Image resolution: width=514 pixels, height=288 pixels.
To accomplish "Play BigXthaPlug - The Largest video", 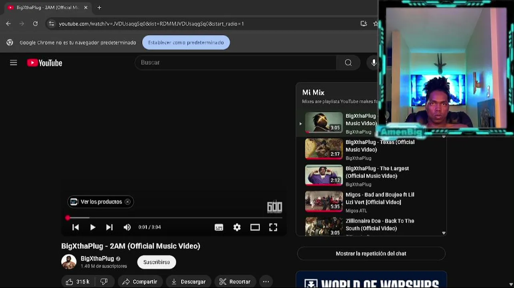I will [x=371, y=176].
